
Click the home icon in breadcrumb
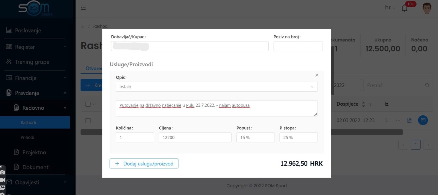[82, 26]
